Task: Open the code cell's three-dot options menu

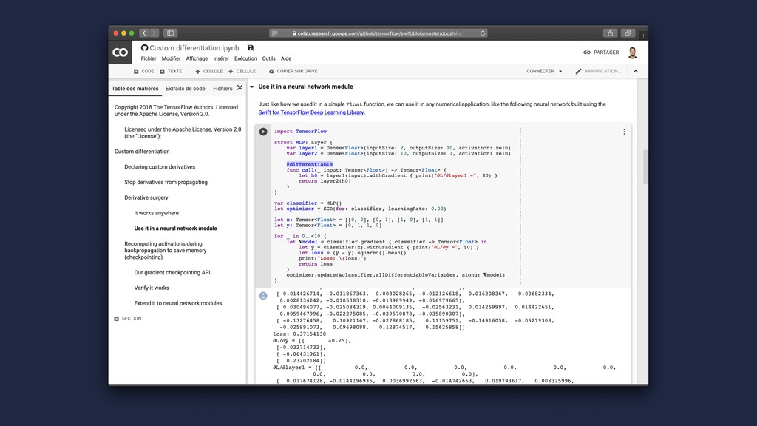Action: click(x=624, y=132)
